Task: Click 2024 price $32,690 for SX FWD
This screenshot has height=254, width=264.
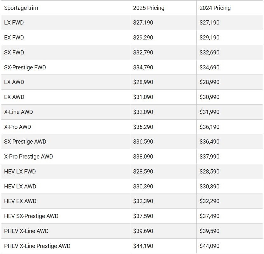Action: [209, 53]
